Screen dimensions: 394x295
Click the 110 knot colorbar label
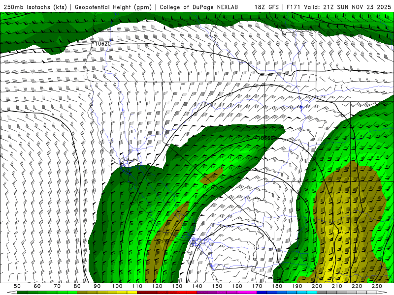click(137, 286)
